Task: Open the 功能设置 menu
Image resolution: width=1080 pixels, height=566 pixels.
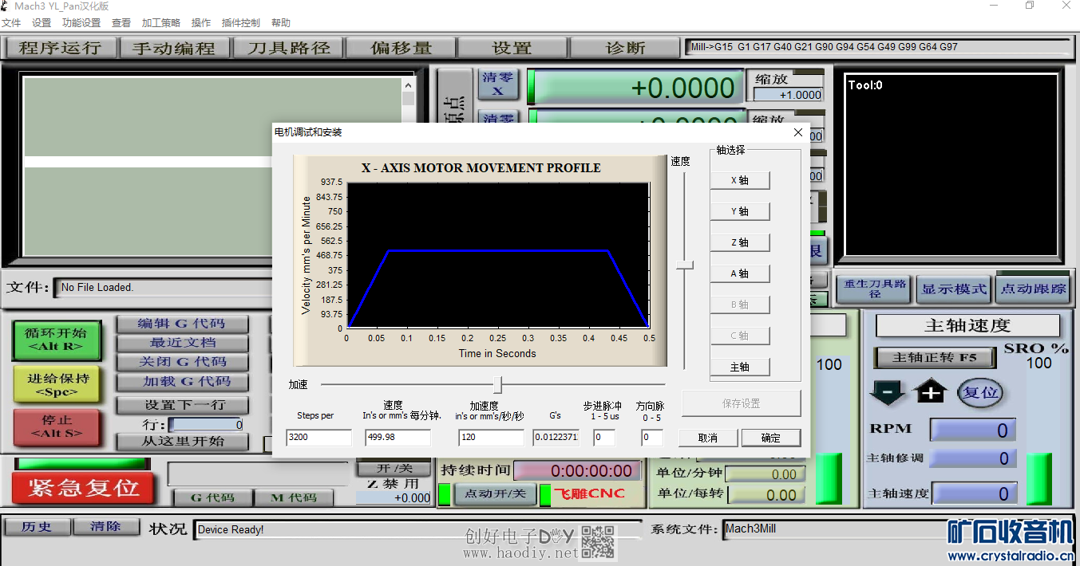Action: click(x=81, y=23)
